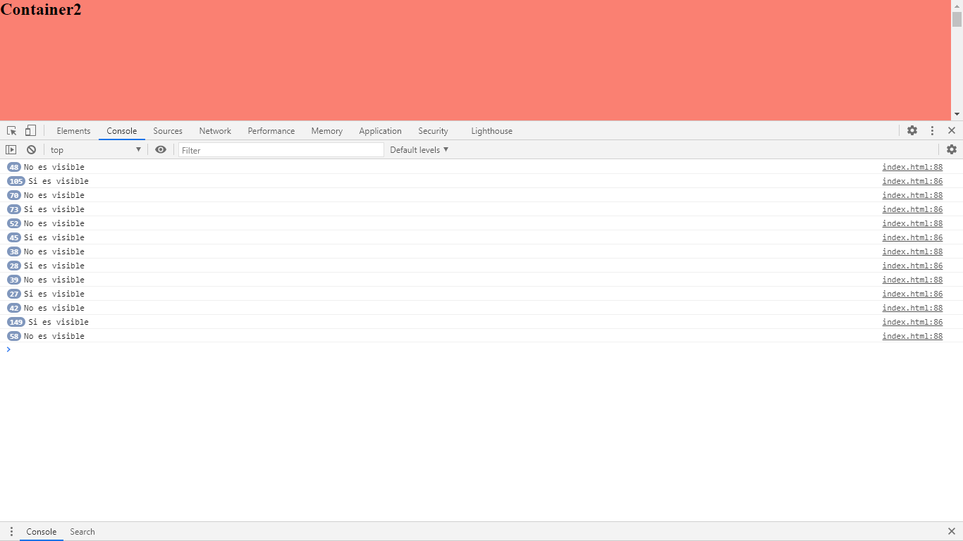Open the Lighthouse tab

492,131
